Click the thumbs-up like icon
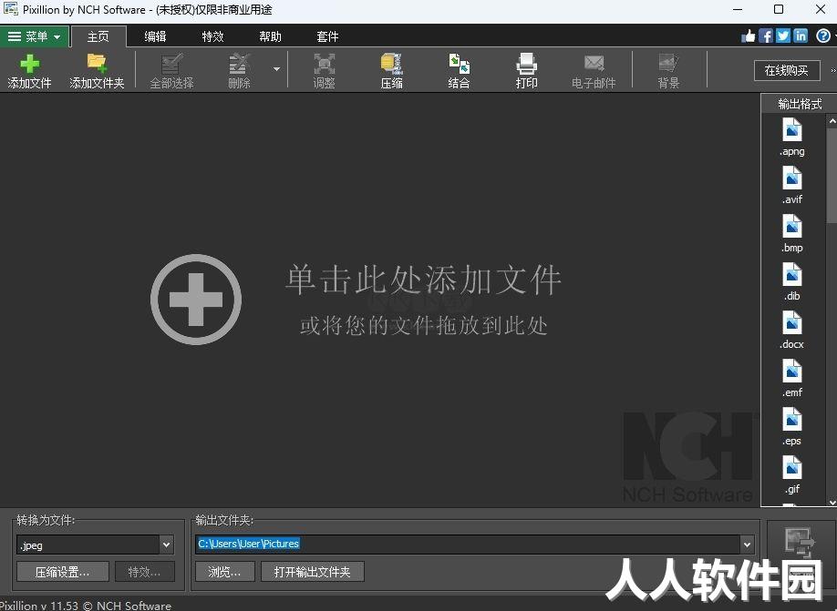837x611 pixels. click(749, 36)
